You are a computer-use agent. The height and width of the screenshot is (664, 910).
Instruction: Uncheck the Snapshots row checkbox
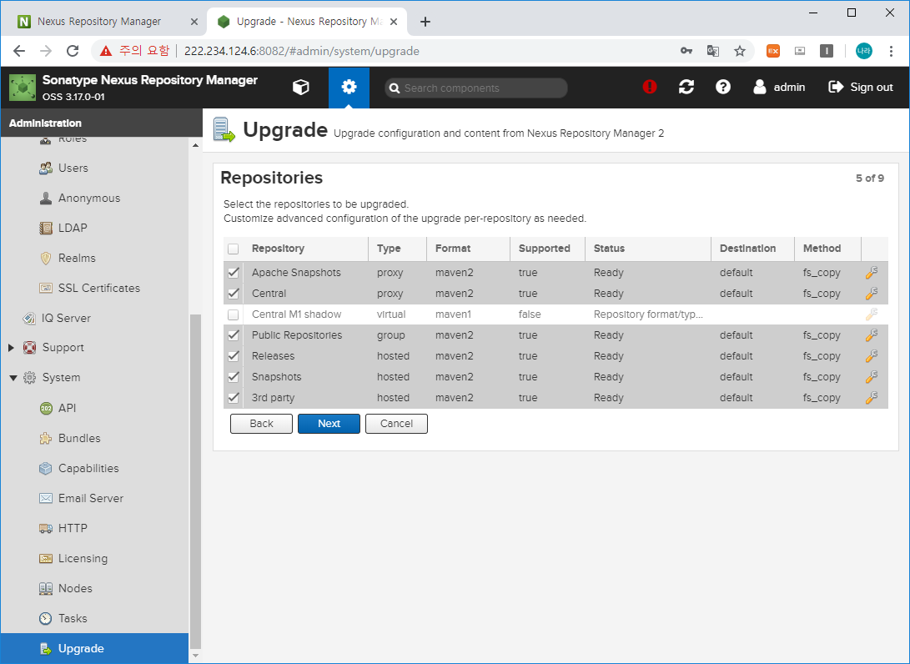234,377
